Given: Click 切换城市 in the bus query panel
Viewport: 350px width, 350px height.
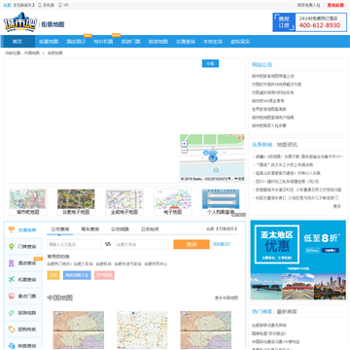Looking at the screenshot, I should 227,228.
